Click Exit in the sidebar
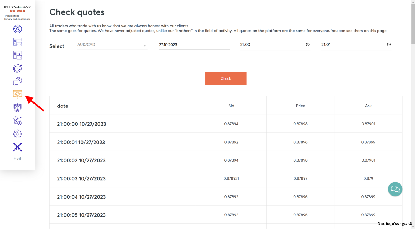The width and height of the screenshot is (415, 229). (17, 159)
